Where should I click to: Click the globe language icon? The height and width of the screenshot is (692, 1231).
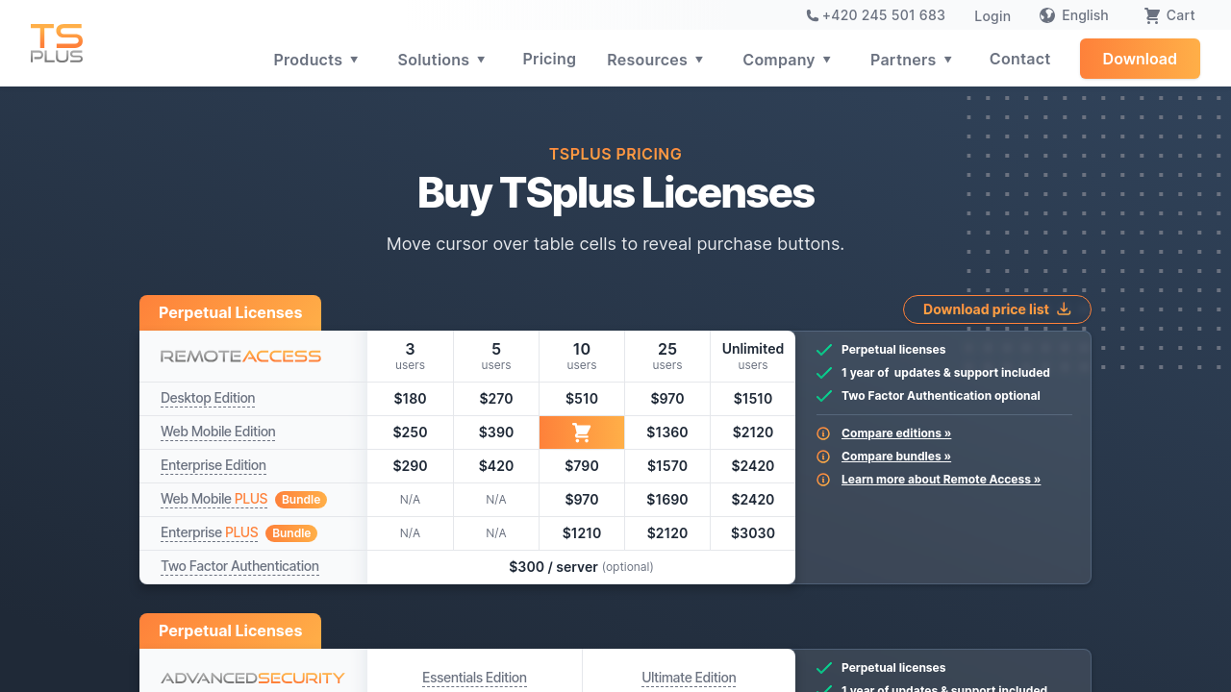coord(1047,15)
